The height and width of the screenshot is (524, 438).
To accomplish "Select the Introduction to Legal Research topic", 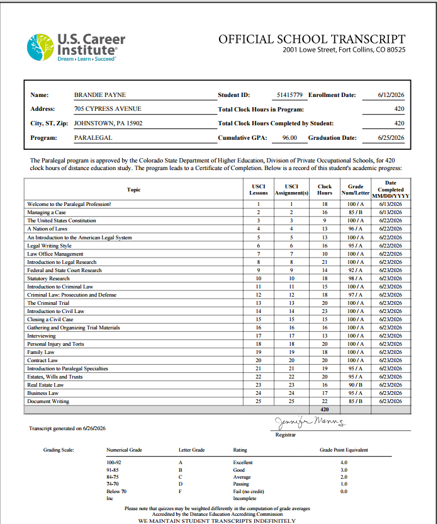I will (62, 262).
